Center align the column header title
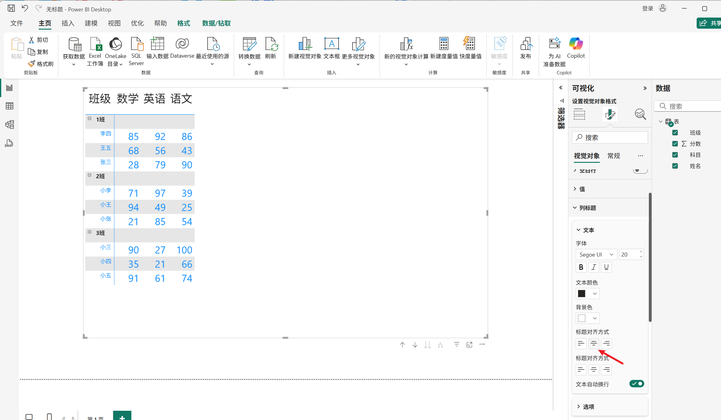The height and width of the screenshot is (420, 721). (x=594, y=344)
